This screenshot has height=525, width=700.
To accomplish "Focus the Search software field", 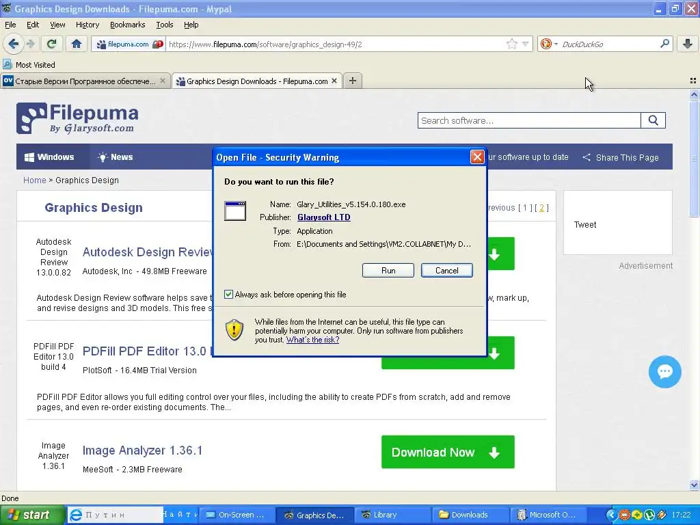I will pyautogui.click(x=529, y=120).
